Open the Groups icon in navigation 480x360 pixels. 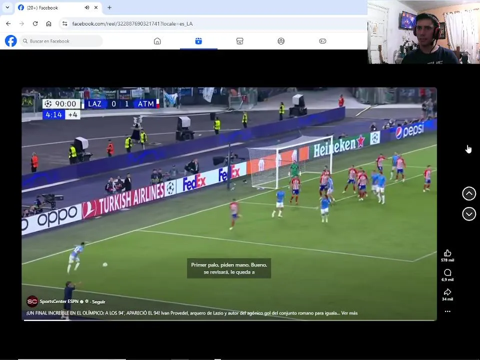tap(281, 41)
